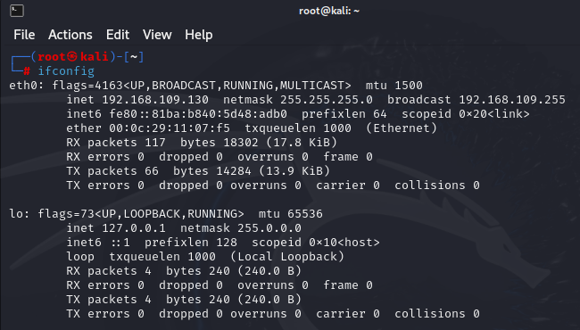580x330 pixels.
Task: Click the eth0 interface name
Action: pyautogui.click(x=24, y=86)
